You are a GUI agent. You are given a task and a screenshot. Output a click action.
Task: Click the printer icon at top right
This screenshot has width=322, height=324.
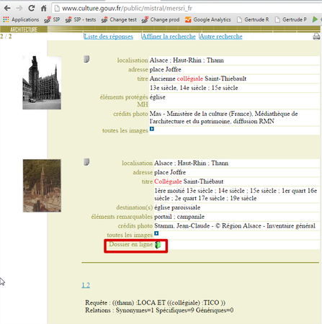click(316, 37)
